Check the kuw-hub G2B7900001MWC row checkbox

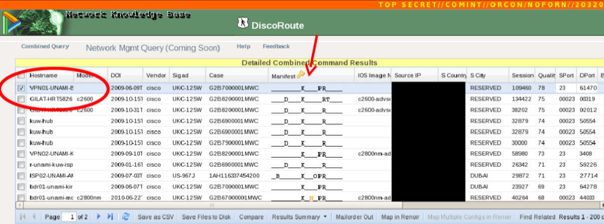point(21,143)
